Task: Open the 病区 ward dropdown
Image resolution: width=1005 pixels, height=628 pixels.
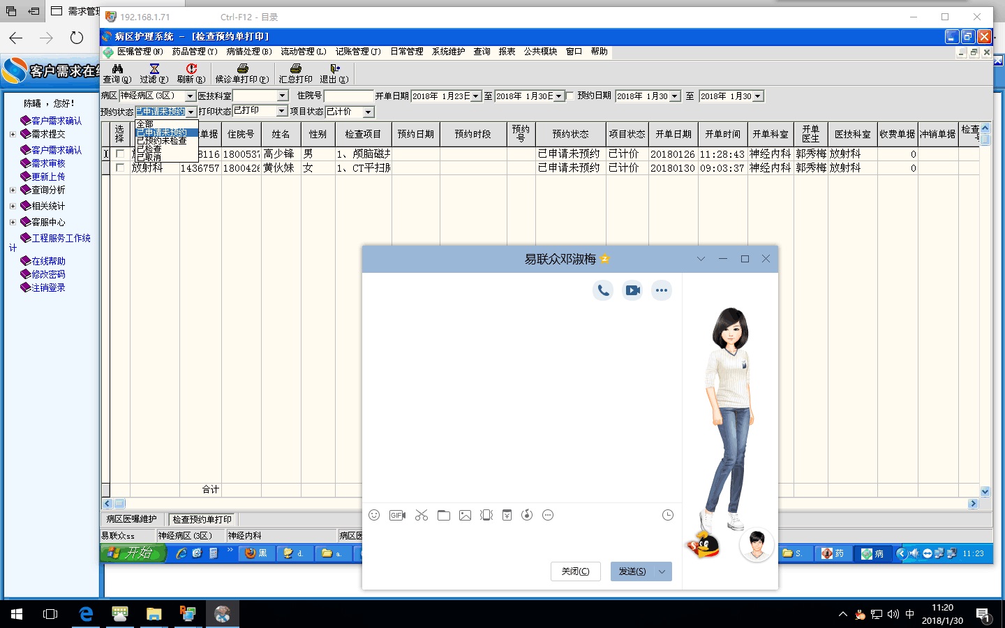Action: (x=190, y=96)
